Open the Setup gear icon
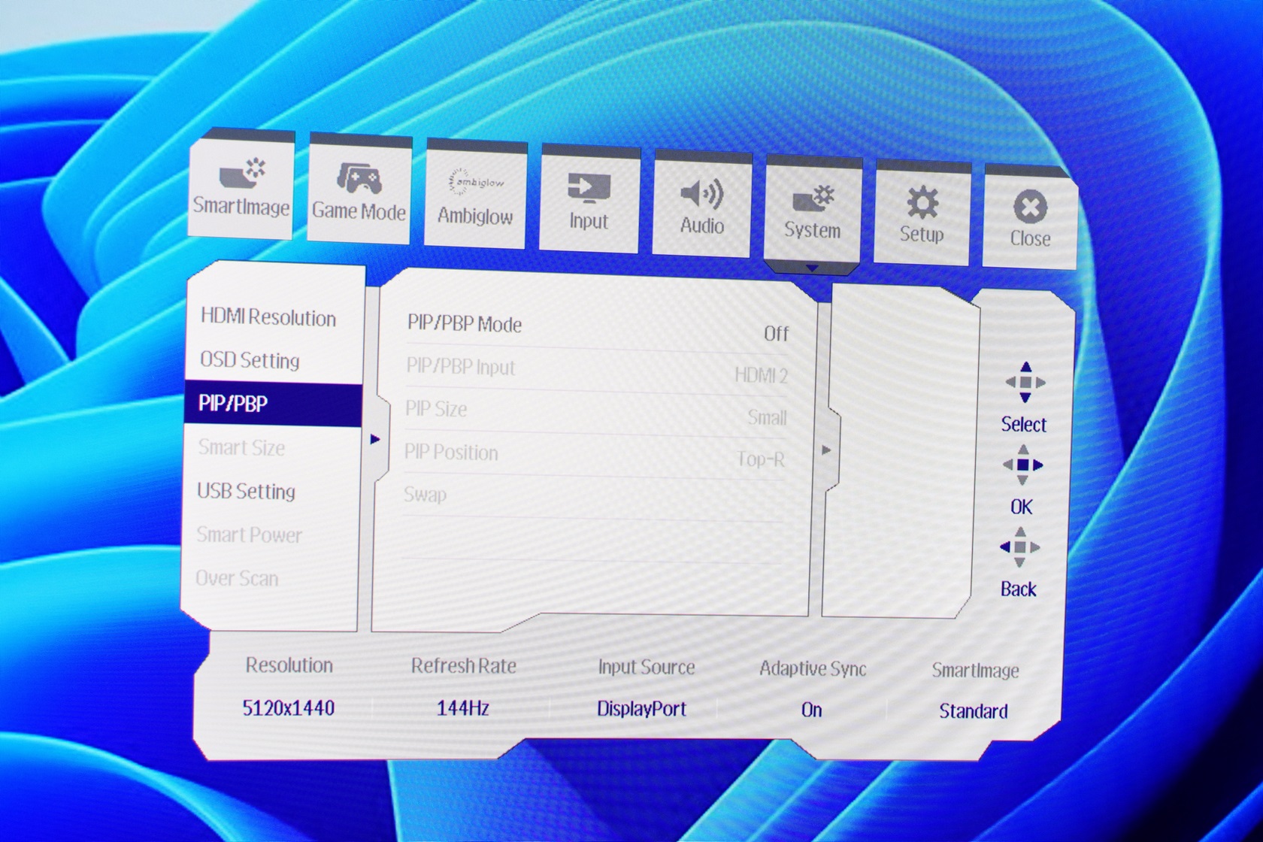This screenshot has width=1263, height=842. [922, 203]
